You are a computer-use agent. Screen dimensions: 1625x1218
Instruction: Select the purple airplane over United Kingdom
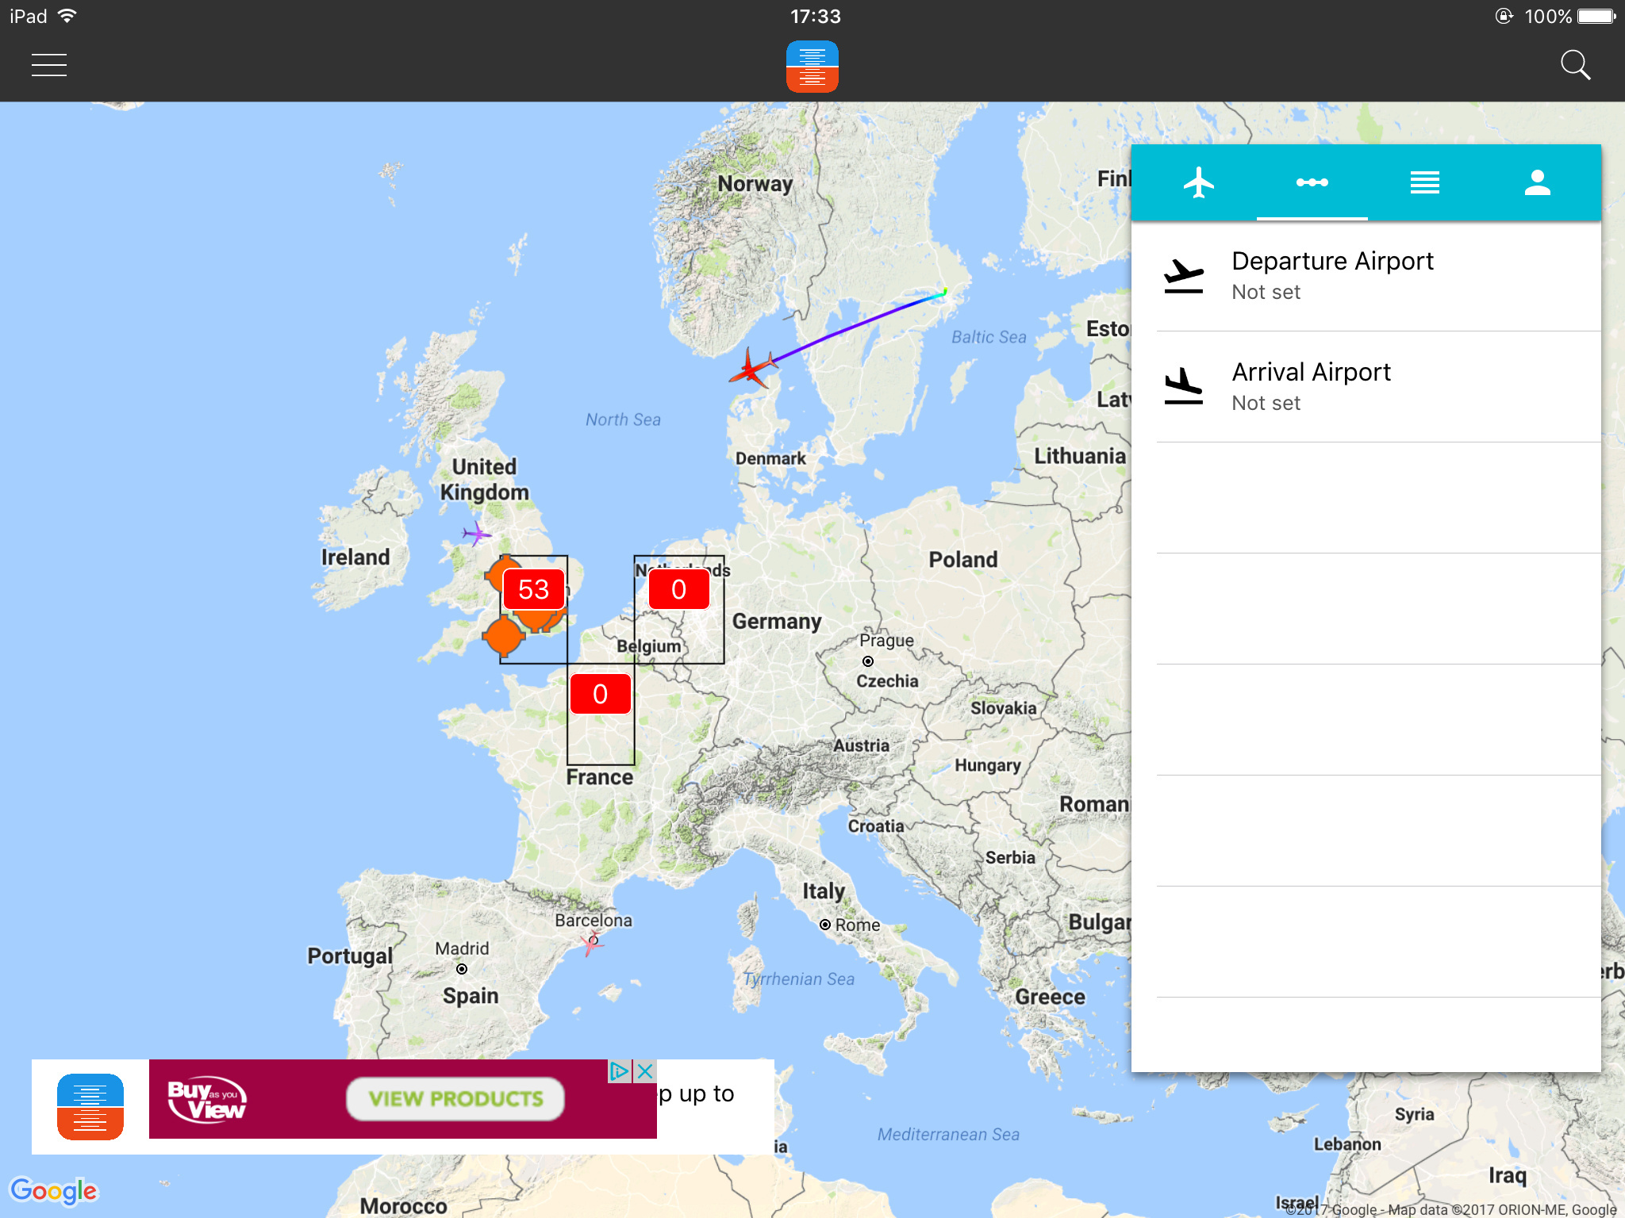point(476,534)
